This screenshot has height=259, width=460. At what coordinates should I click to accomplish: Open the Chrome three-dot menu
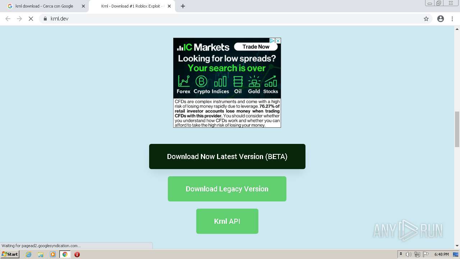(452, 19)
